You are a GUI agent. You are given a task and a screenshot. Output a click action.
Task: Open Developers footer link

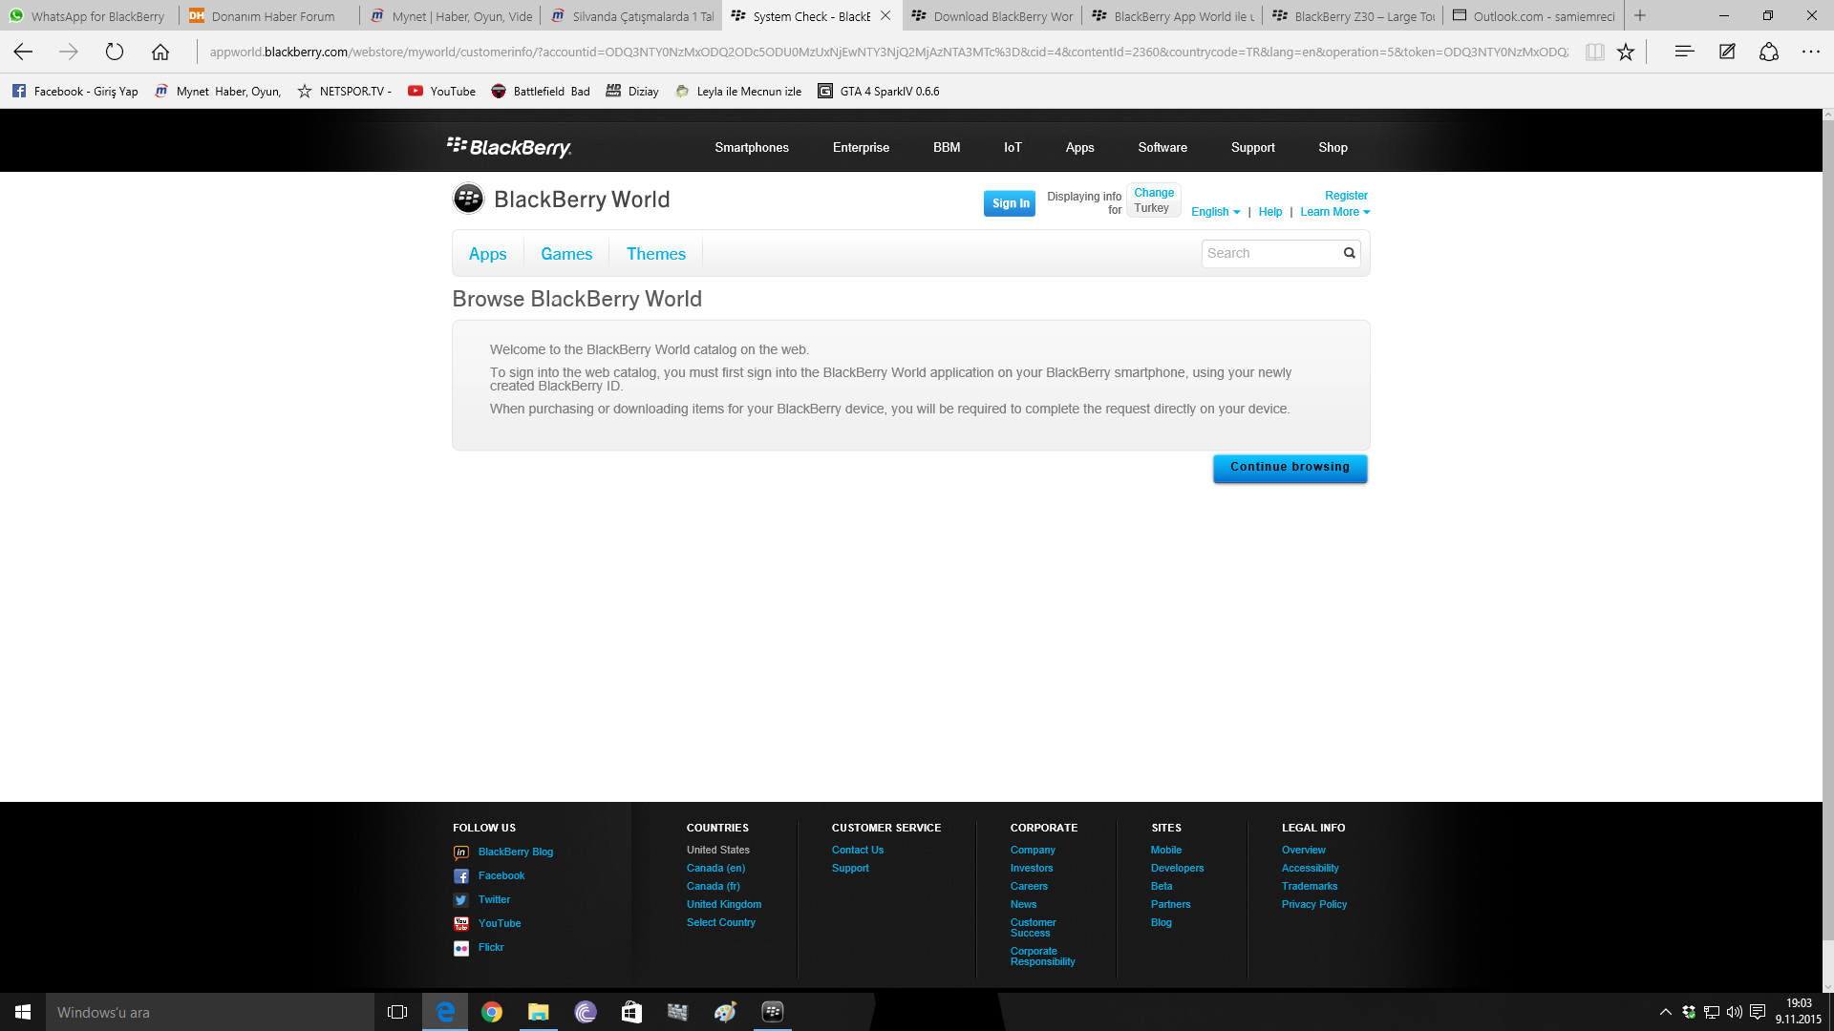coord(1177,868)
